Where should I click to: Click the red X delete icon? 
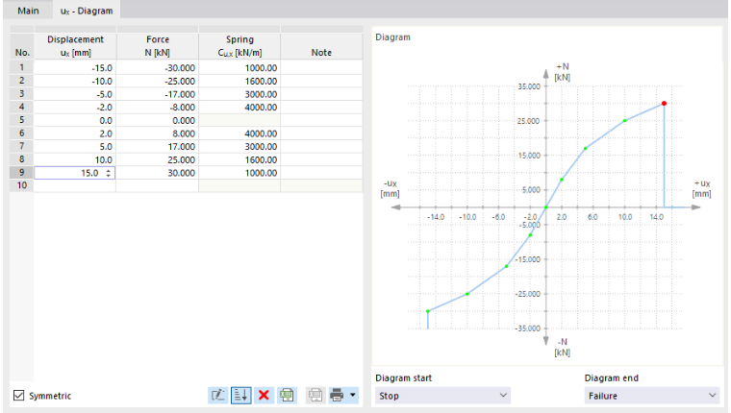coord(264,396)
